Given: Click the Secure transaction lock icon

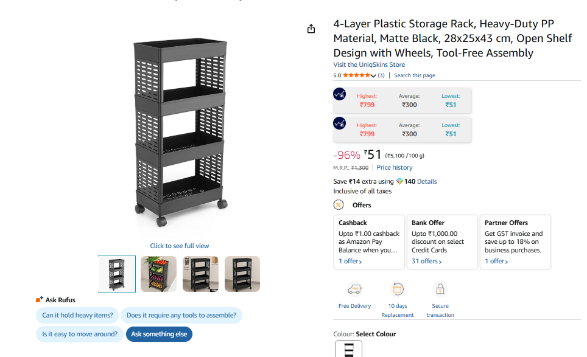Looking at the screenshot, I should click(x=440, y=289).
